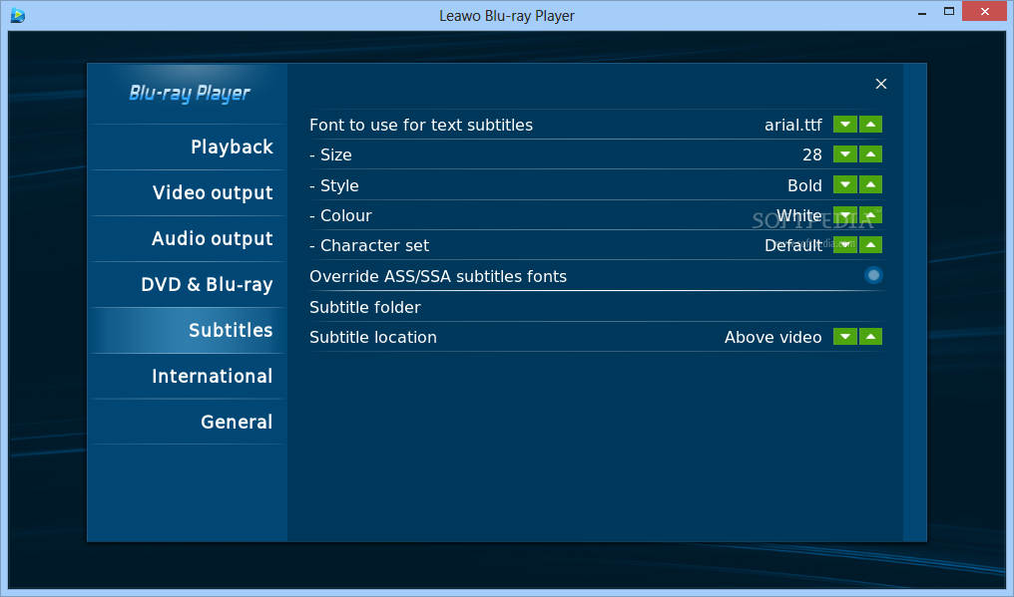Click the Above video location value
1014x597 pixels.
click(772, 337)
